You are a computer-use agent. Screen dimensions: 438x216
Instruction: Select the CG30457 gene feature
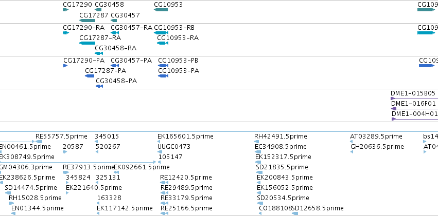pyautogui.click(x=114, y=21)
